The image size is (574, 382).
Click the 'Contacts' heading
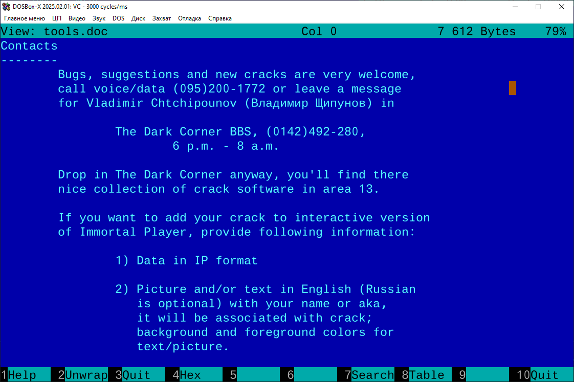tap(29, 46)
